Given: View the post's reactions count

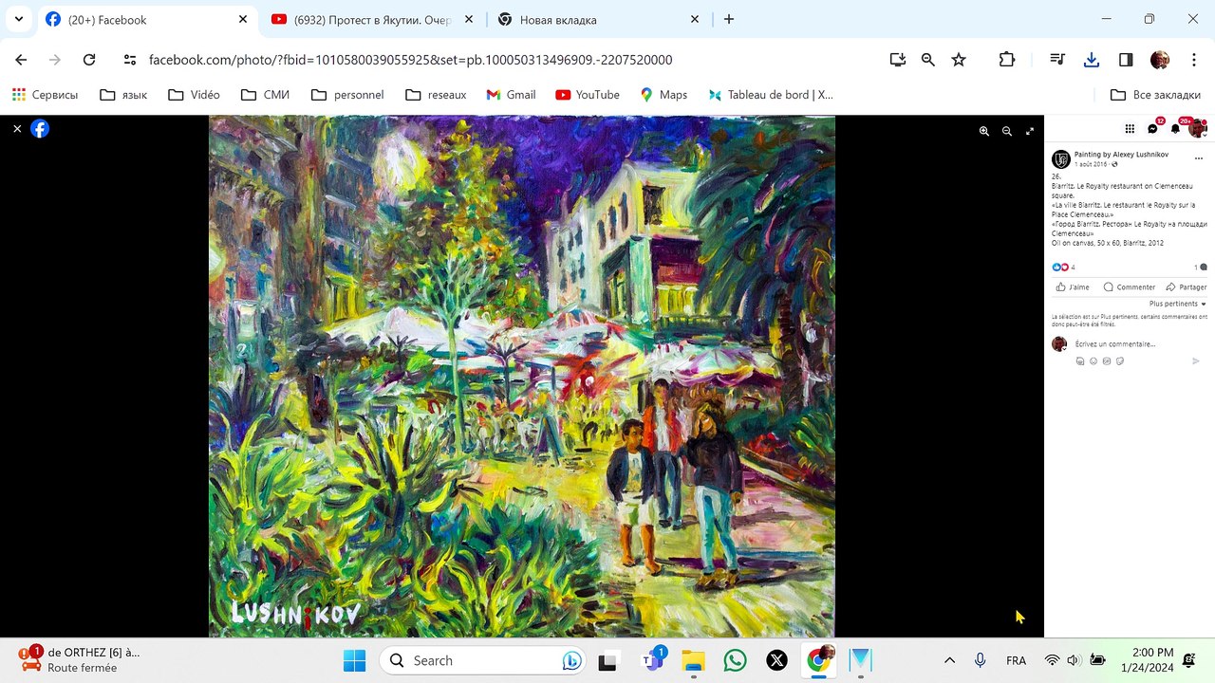Looking at the screenshot, I should [x=1063, y=268].
